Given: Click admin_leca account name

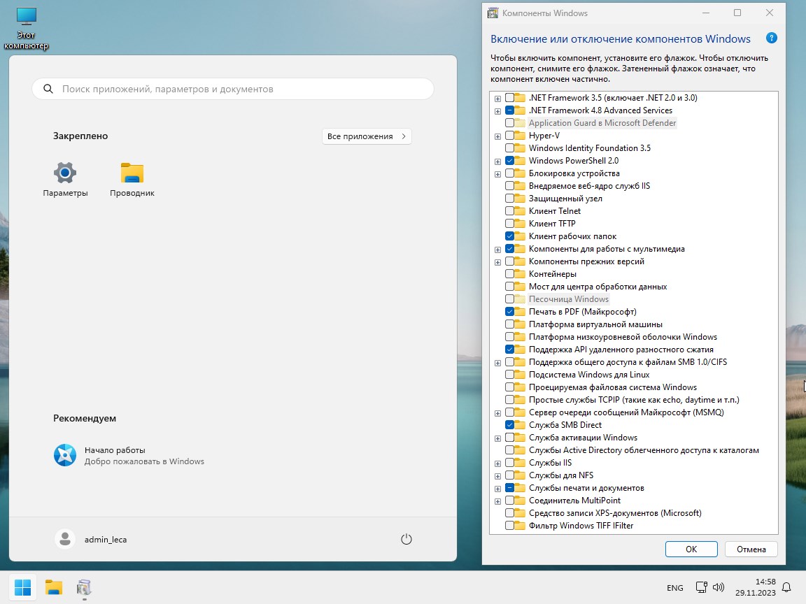Looking at the screenshot, I should [106, 539].
